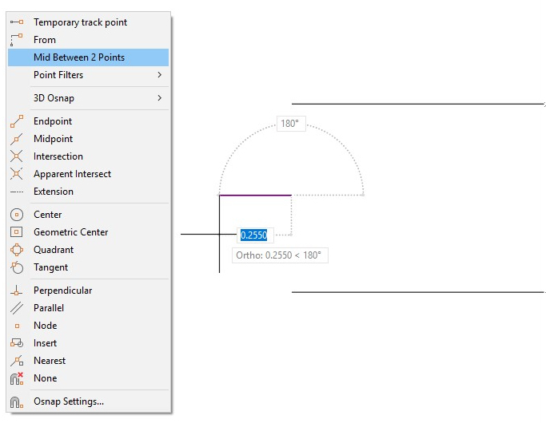Viewport: 546px width, 423px height.
Task: Click the Tangent snap icon
Action: point(17,267)
